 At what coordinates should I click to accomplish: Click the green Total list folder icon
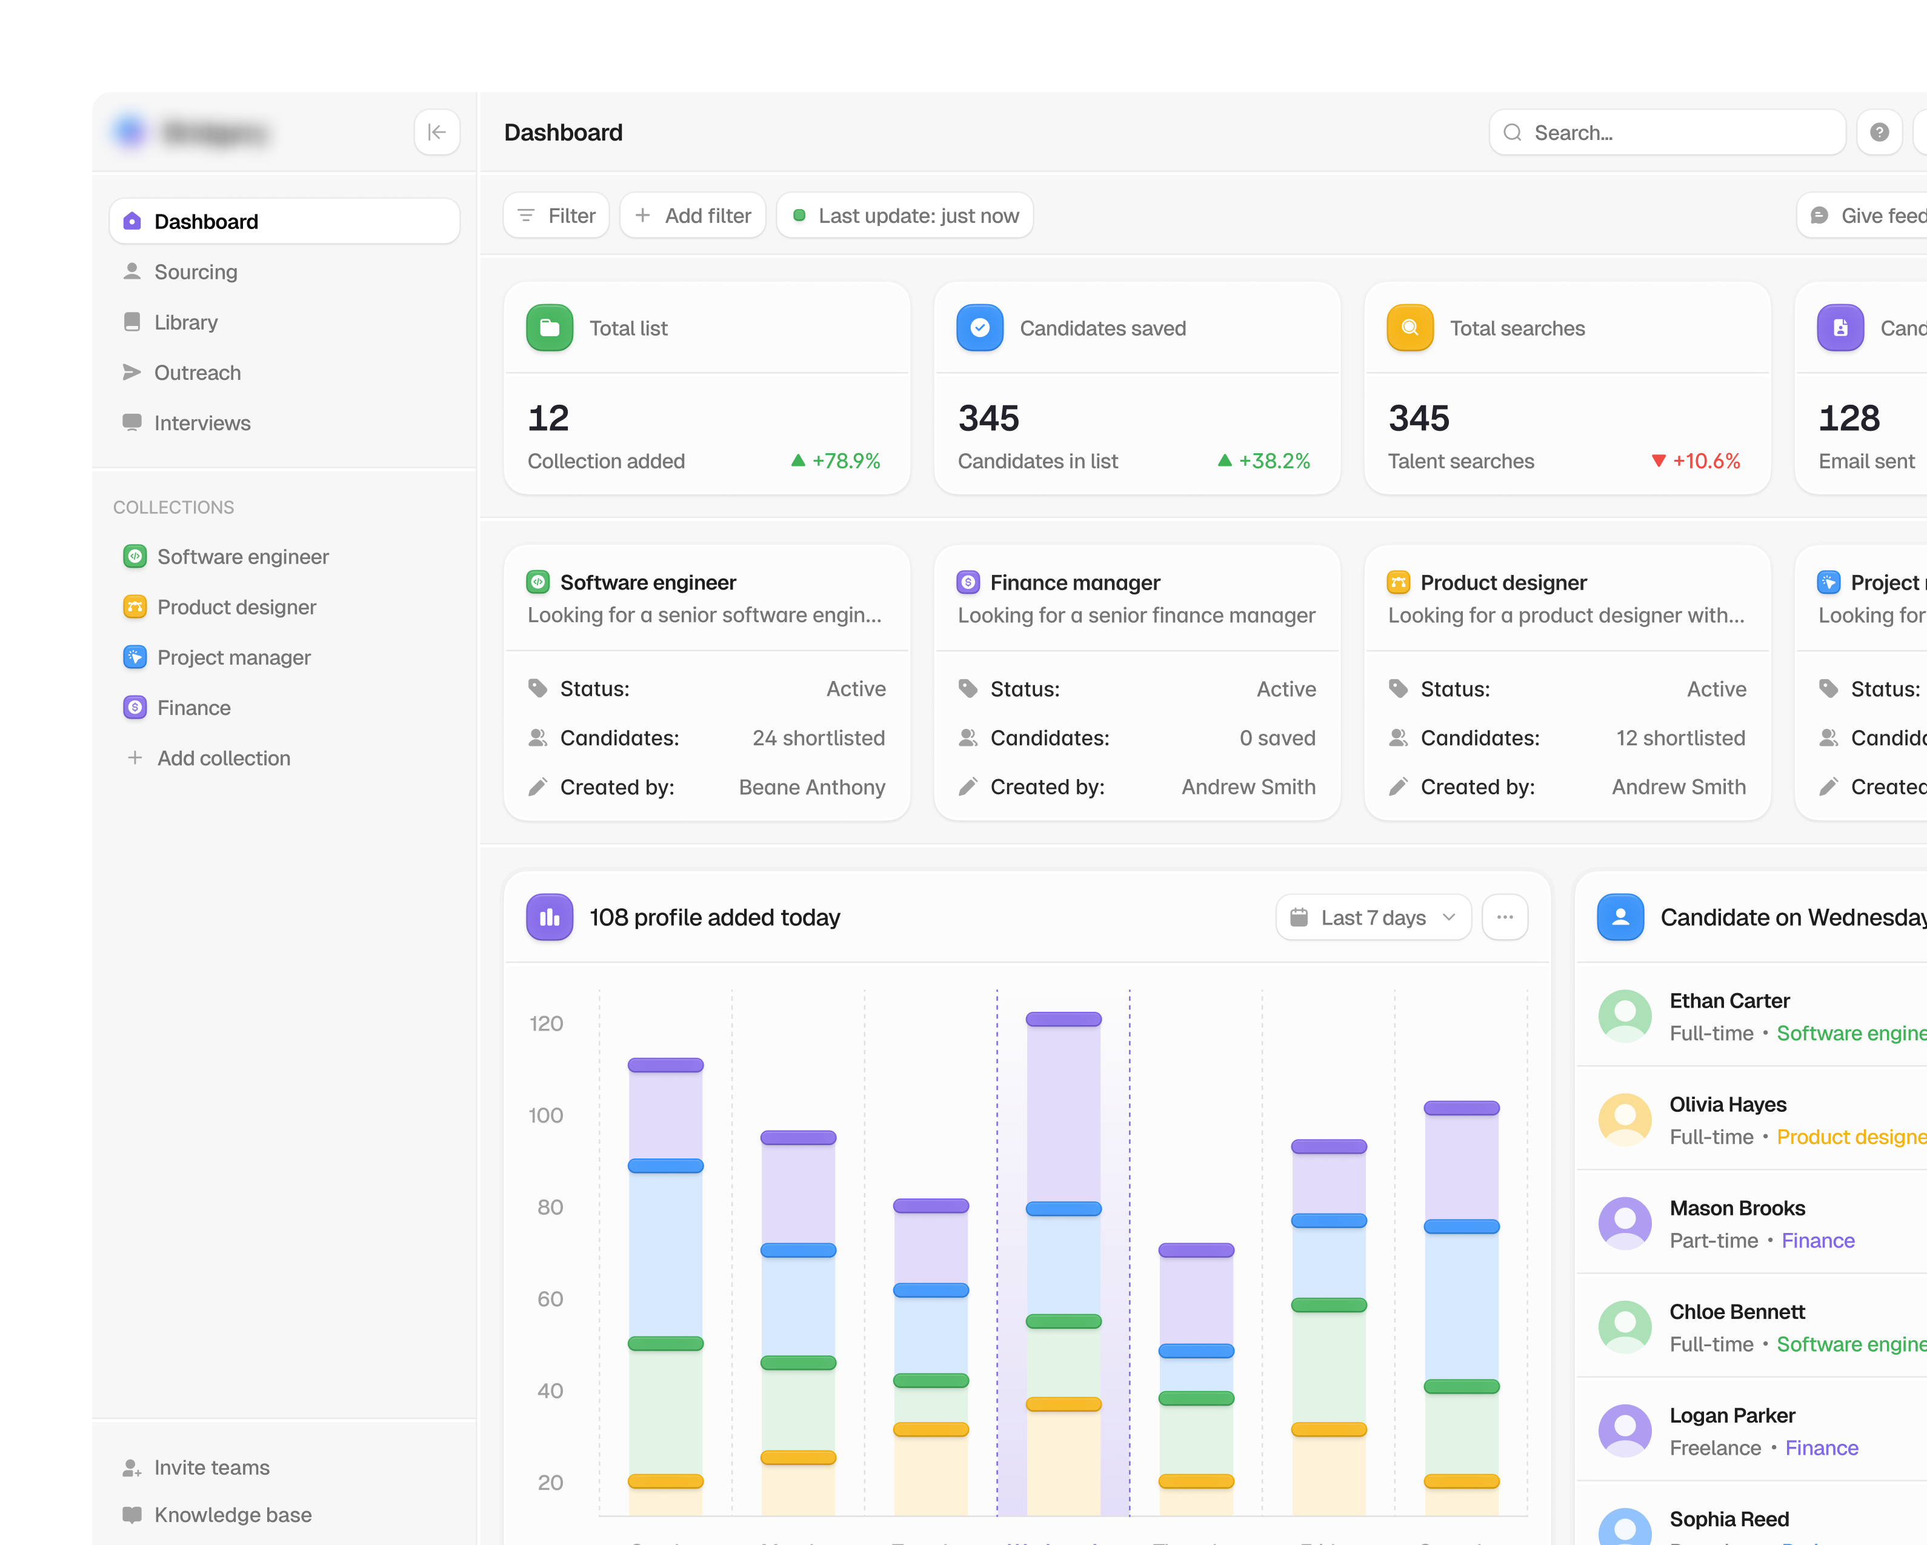[x=550, y=328]
